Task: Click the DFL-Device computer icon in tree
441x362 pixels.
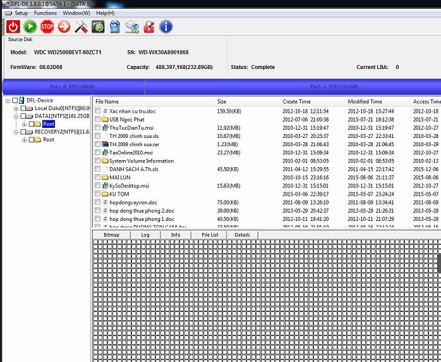Action: tap(21, 100)
